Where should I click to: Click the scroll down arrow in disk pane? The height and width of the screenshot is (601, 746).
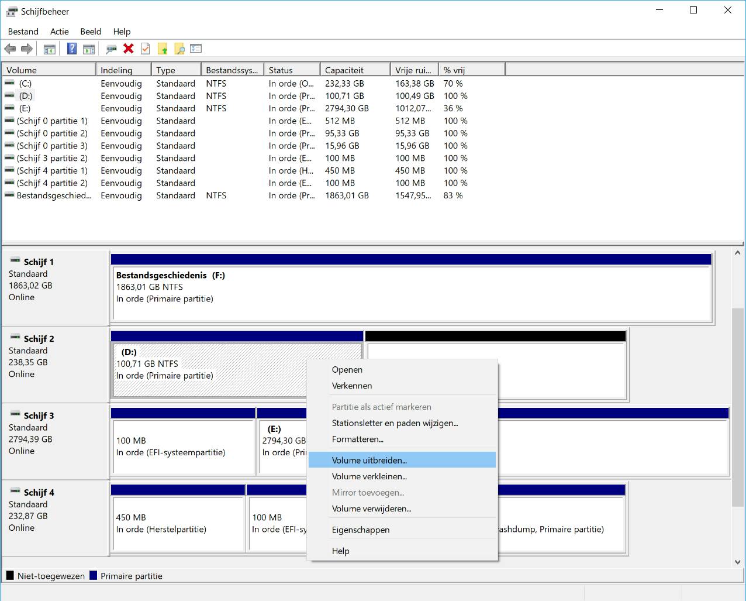point(737,562)
